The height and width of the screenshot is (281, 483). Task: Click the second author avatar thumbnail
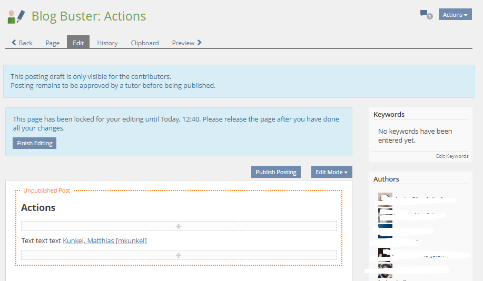pyautogui.click(x=385, y=215)
